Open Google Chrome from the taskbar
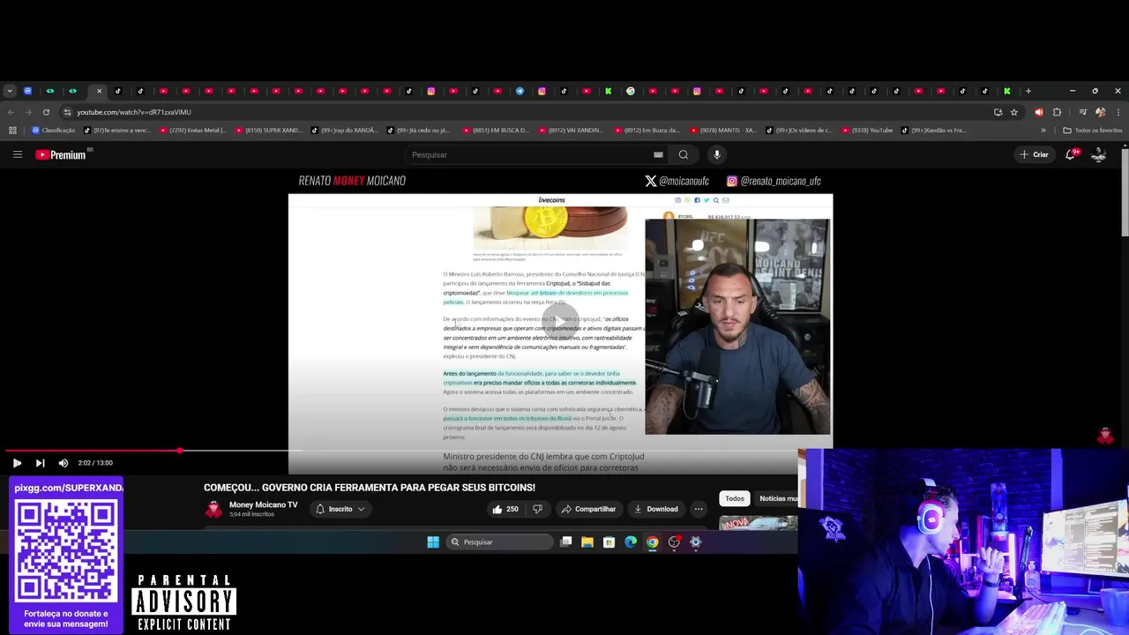1129x635 pixels. [652, 542]
